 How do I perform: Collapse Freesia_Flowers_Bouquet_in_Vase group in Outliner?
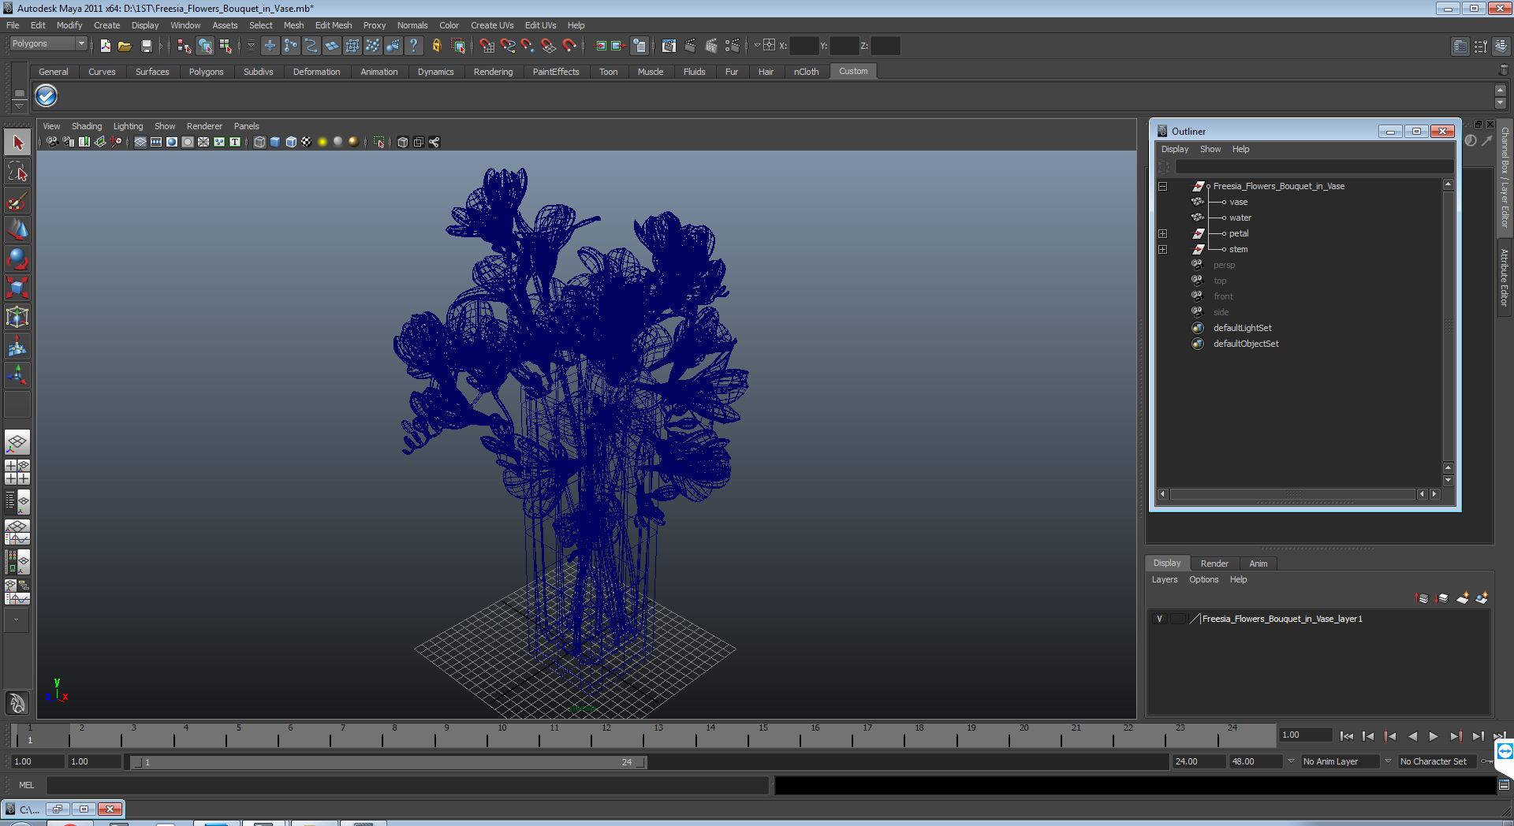click(1162, 186)
